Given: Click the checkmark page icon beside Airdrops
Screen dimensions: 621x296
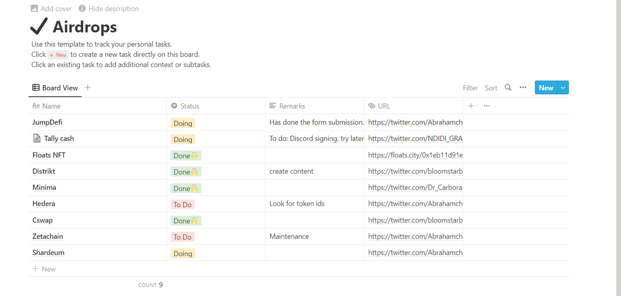Looking at the screenshot, I should pyautogui.click(x=39, y=26).
